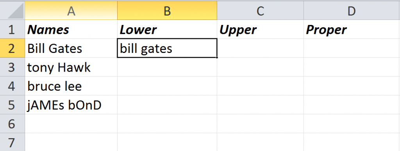The height and width of the screenshot is (151, 400).
Task: Select row 2 header
Action: (x=12, y=48)
